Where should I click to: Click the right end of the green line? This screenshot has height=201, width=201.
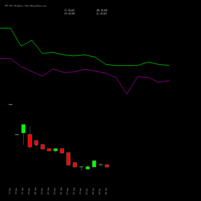click(169, 66)
